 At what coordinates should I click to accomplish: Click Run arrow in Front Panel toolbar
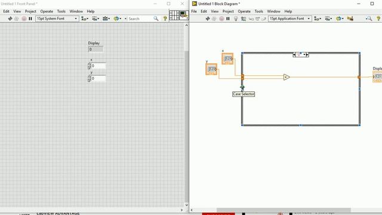pos(10,19)
